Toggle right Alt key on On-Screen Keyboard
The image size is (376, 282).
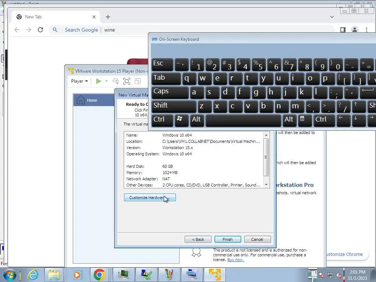(290, 120)
